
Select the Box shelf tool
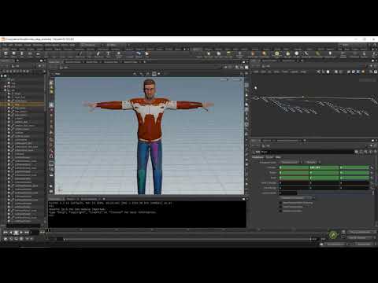(x=6, y=54)
